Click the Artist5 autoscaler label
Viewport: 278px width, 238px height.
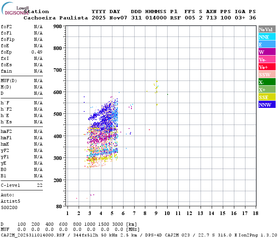[10, 202]
